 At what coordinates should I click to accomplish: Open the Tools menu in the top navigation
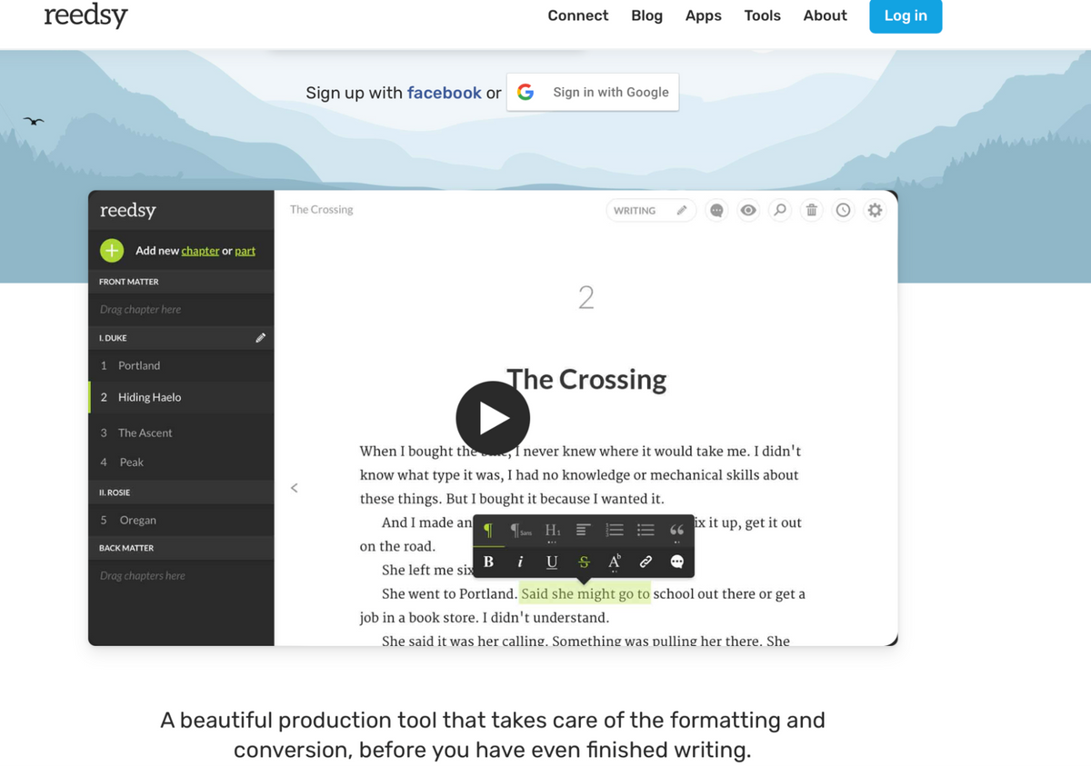[x=762, y=15]
